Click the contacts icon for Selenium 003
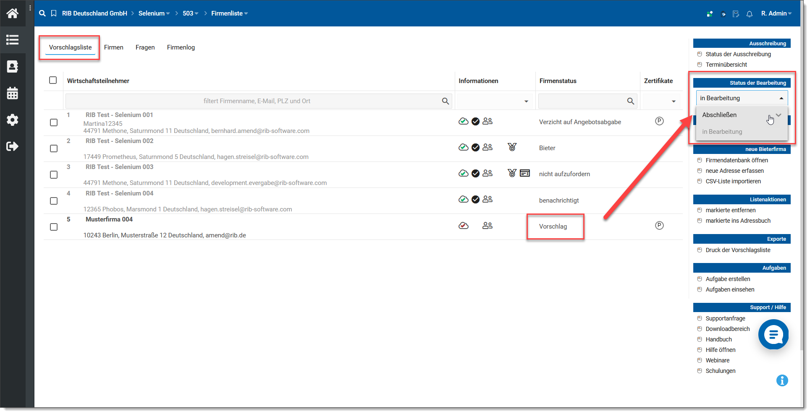Viewport: 810px width, 414px height. coord(488,173)
